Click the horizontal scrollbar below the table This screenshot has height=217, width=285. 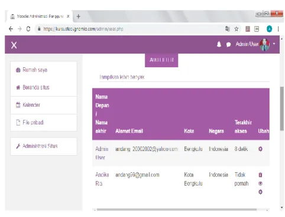click(177, 210)
